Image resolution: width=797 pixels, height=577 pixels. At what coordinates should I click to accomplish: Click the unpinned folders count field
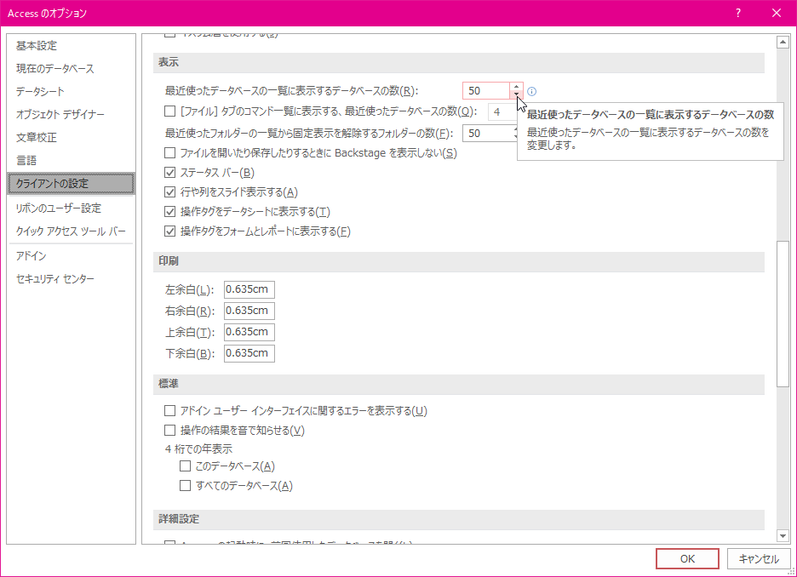pos(489,133)
